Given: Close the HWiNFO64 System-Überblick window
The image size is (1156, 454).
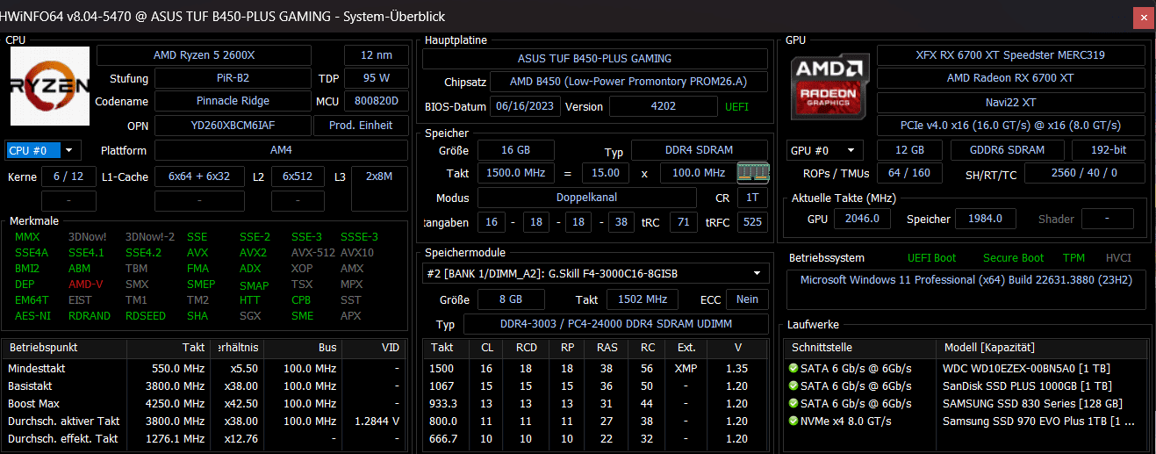Looking at the screenshot, I should pyautogui.click(x=1144, y=18).
